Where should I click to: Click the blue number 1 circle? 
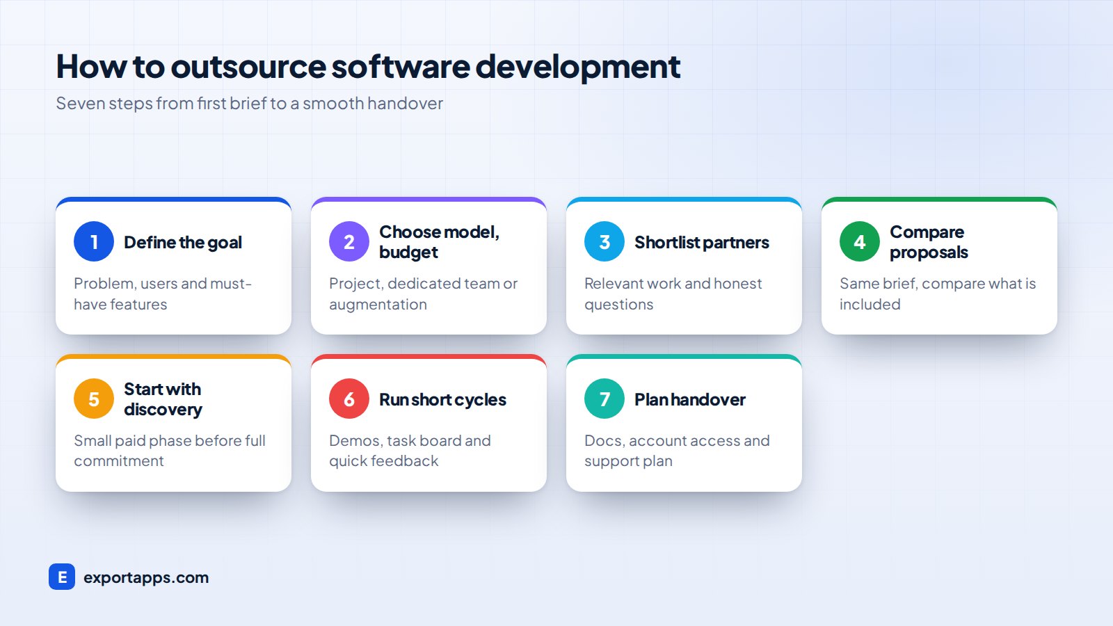(x=94, y=241)
